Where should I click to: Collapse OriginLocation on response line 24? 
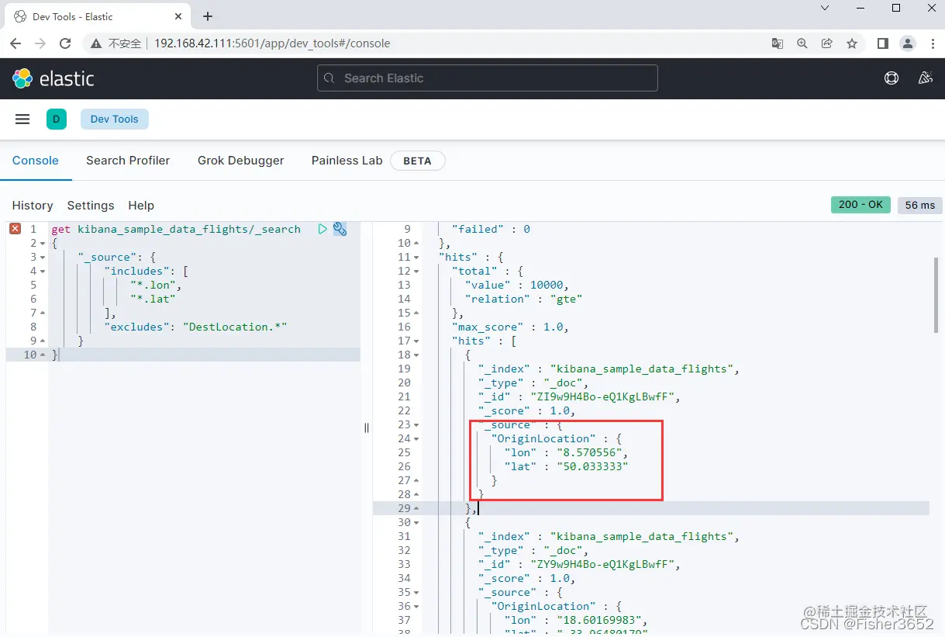tap(416, 438)
